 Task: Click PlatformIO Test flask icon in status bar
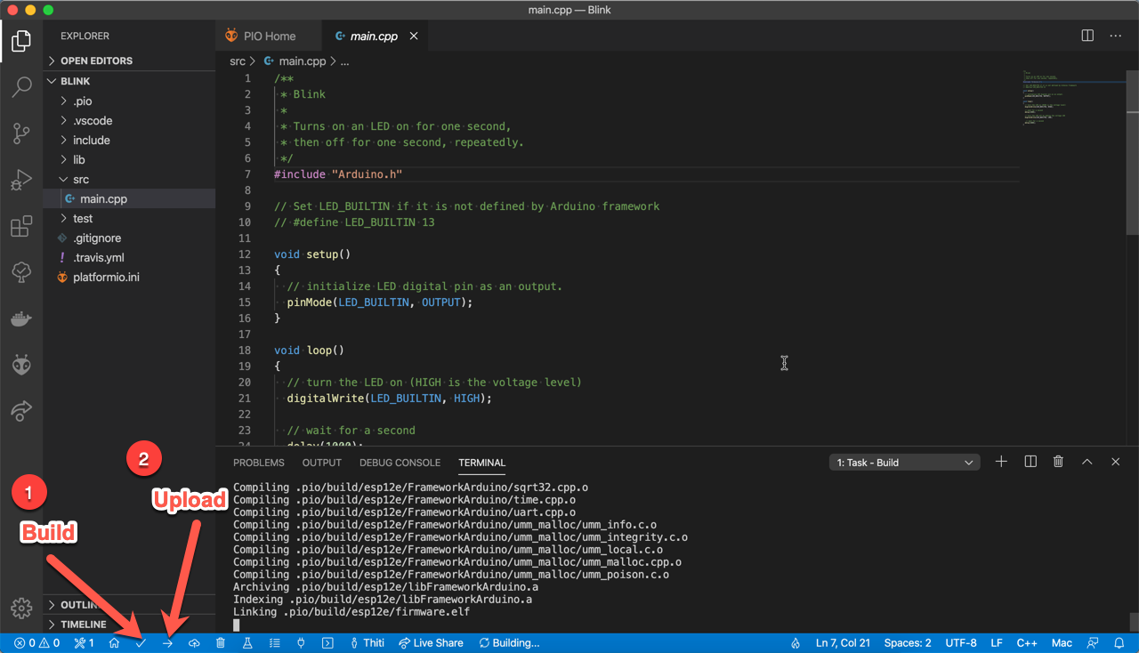(248, 642)
